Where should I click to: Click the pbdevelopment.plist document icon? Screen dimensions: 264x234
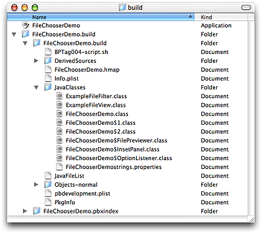pyautogui.click(x=48, y=193)
